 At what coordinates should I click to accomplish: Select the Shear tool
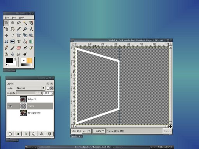31,35
